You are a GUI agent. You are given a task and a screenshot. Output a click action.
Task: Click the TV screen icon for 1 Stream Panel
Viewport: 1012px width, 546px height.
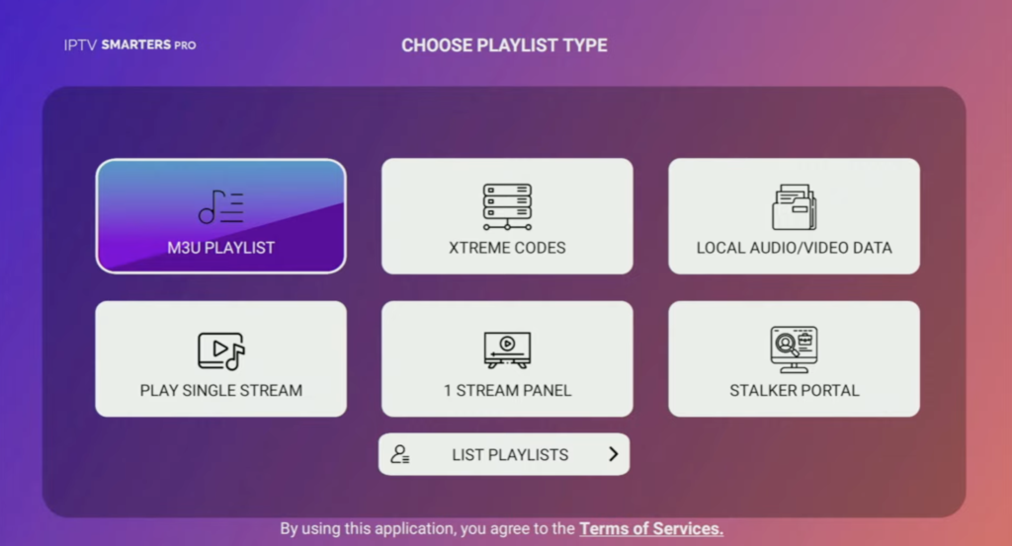click(x=507, y=351)
